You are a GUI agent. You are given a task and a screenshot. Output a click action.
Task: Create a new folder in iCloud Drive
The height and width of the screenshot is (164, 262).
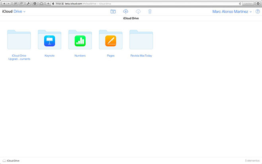click(x=113, y=12)
